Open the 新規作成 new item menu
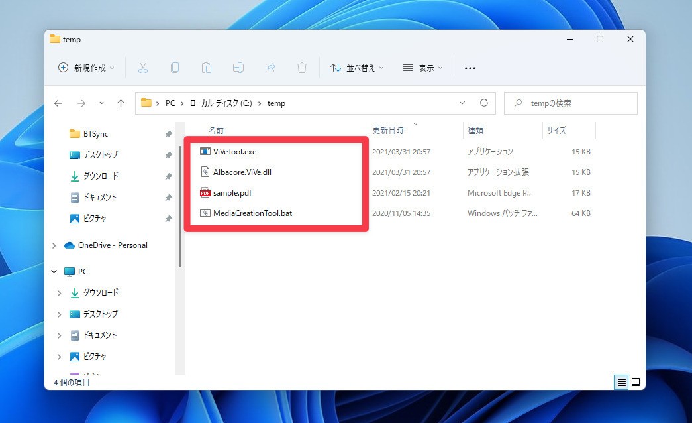The height and width of the screenshot is (423, 692). point(86,68)
